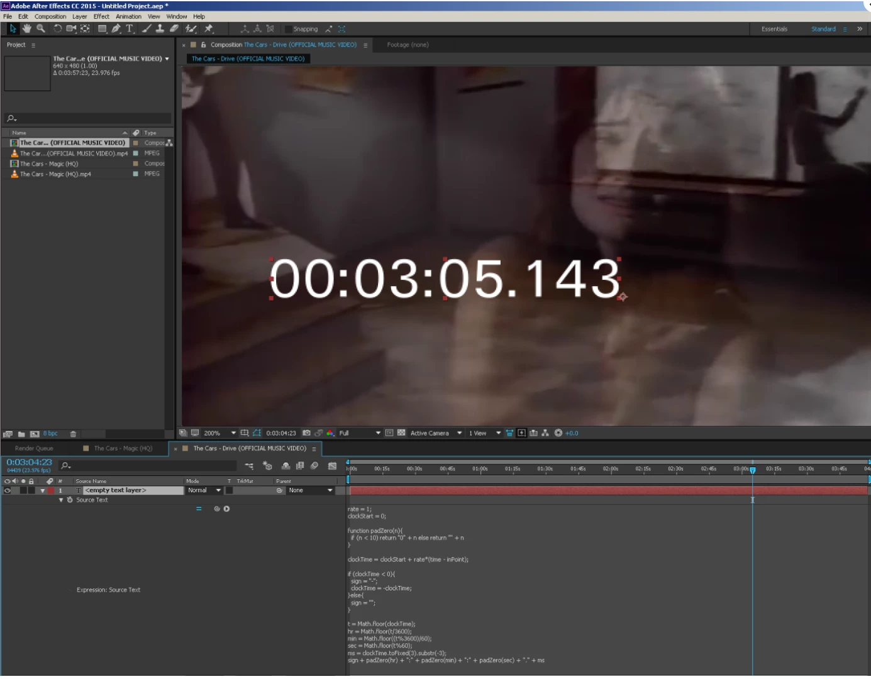
Task: Click Reset Exposure icon
Action: click(x=558, y=433)
